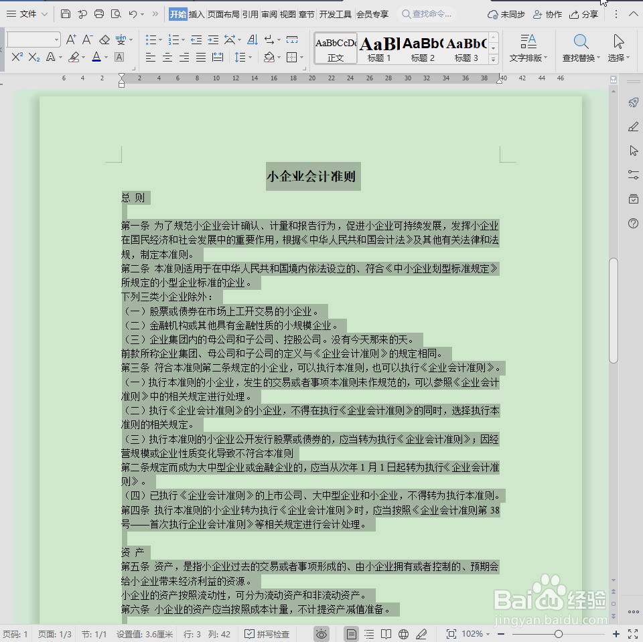The width and height of the screenshot is (643, 642).
Task: Apply superscript X² formatting
Action: click(17, 57)
